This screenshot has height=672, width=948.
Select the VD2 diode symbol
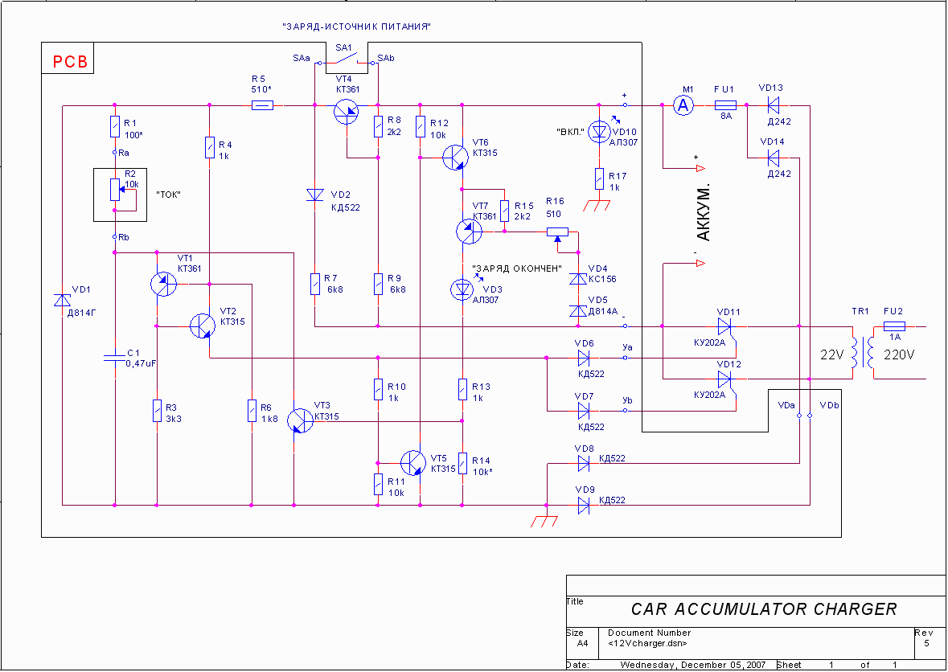pos(315,195)
